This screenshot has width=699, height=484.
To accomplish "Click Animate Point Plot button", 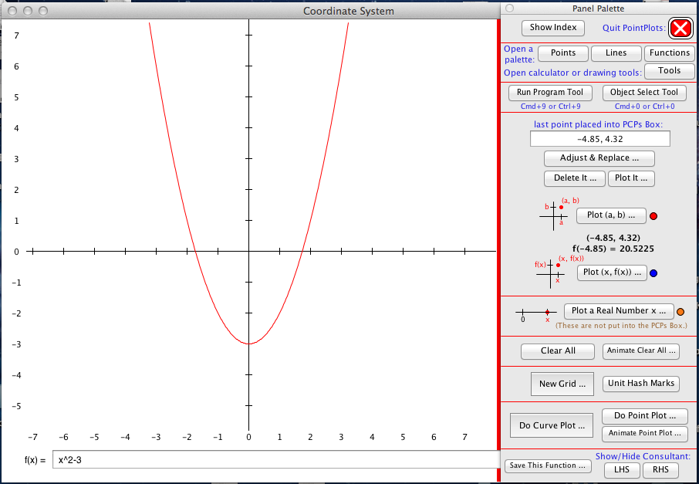I will pyautogui.click(x=645, y=433).
